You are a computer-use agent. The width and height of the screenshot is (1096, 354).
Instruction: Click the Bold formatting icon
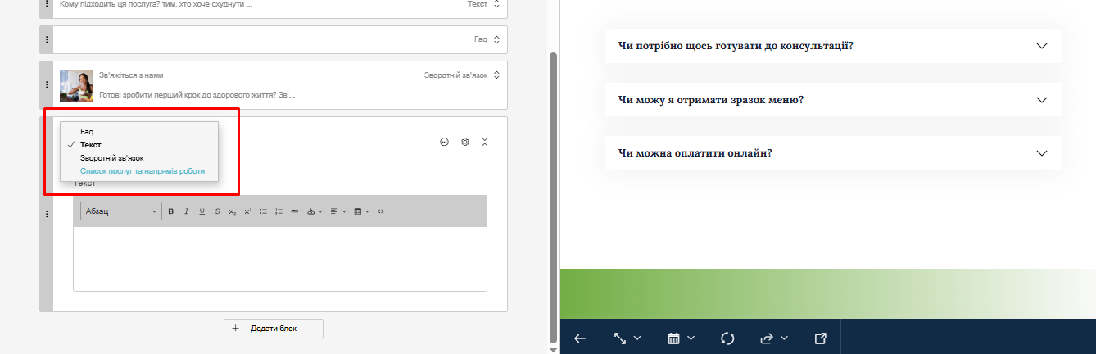171,211
